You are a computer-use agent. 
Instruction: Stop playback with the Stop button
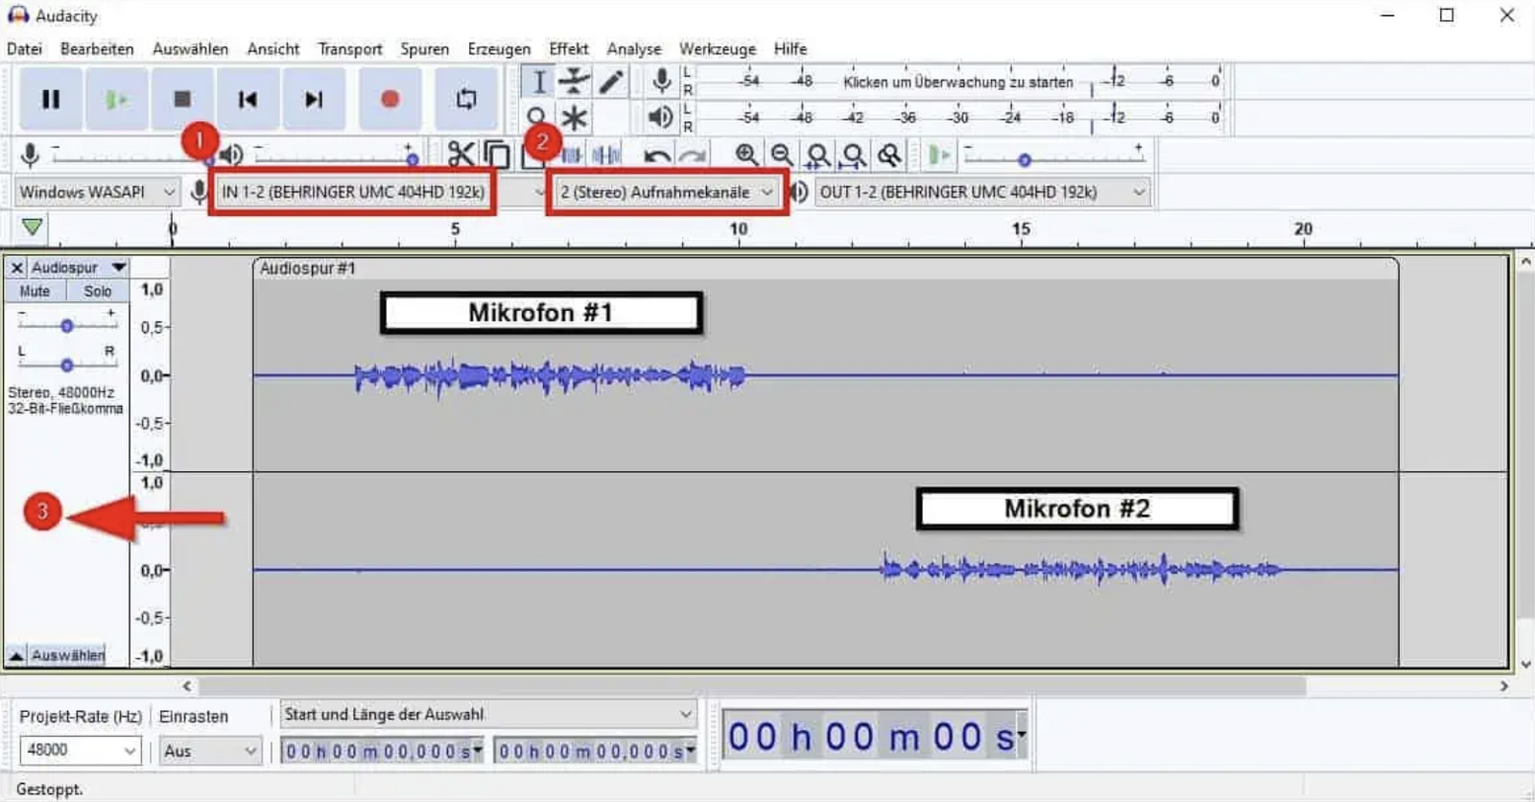click(x=181, y=99)
